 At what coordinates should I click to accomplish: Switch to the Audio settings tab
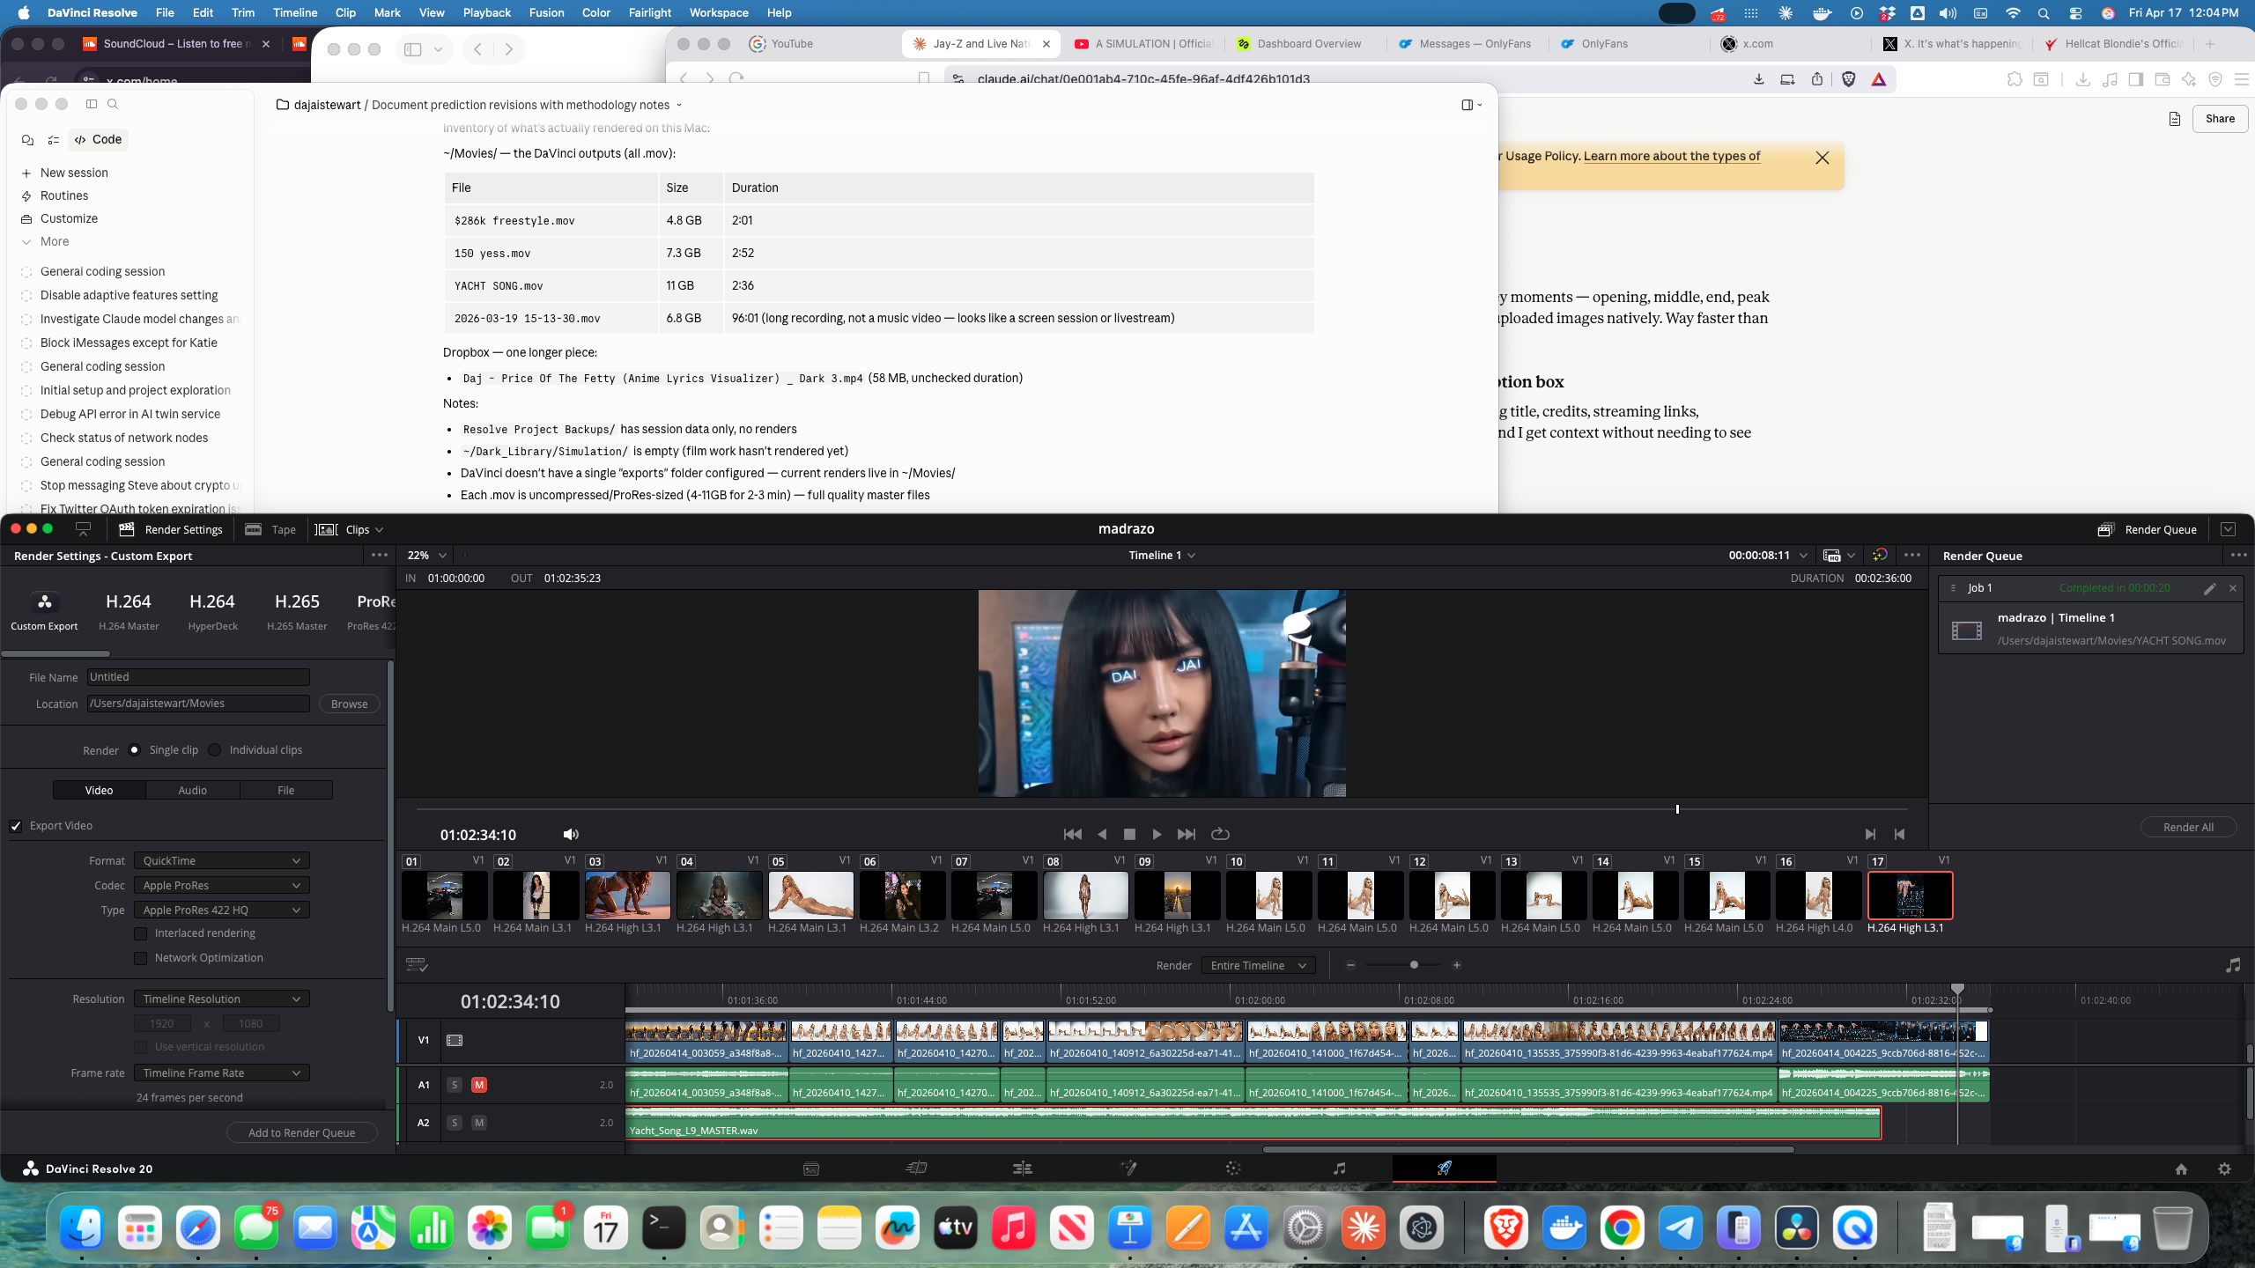click(x=192, y=791)
